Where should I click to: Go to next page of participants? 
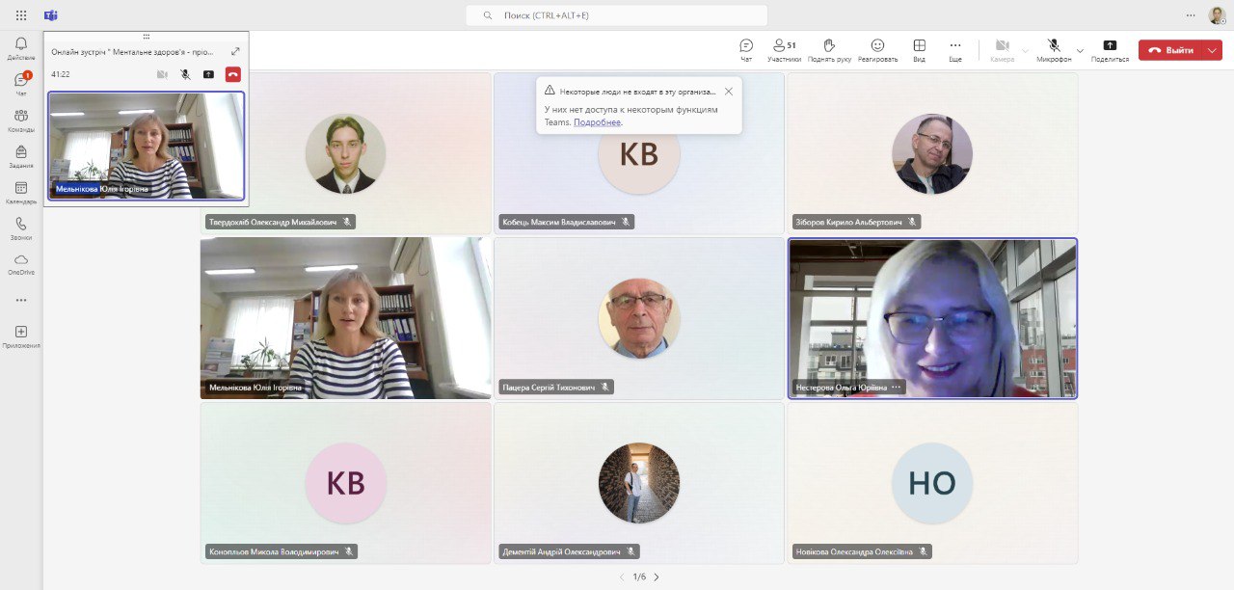657,577
